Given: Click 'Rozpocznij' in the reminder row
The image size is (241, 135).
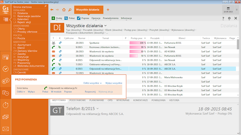Looking at the screenshot, I should (90, 92).
